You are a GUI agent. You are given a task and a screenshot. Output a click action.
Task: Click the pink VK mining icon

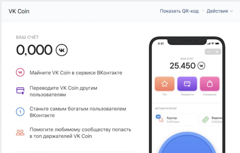[20, 72]
